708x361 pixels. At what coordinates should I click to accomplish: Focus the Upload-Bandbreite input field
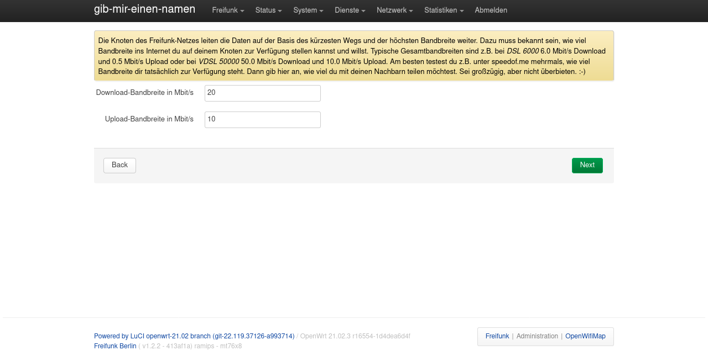(262, 120)
